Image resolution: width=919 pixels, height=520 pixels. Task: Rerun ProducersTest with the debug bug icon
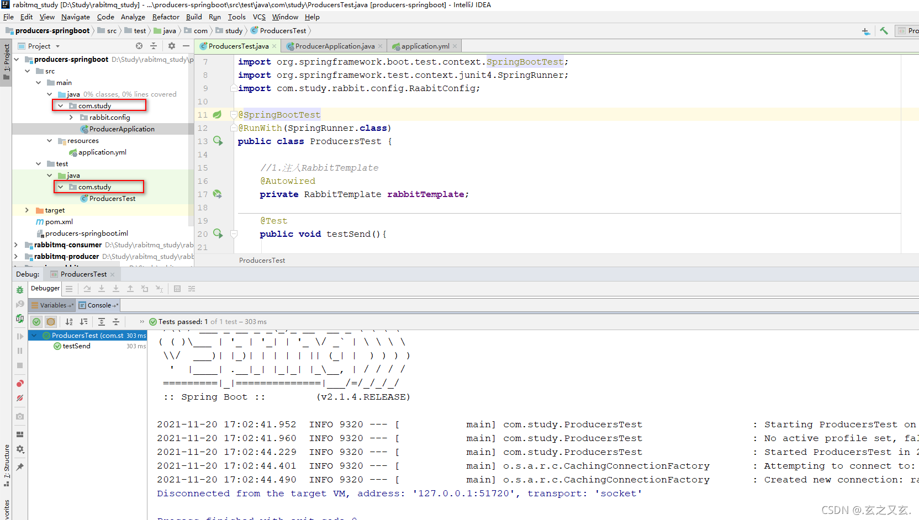click(x=20, y=290)
